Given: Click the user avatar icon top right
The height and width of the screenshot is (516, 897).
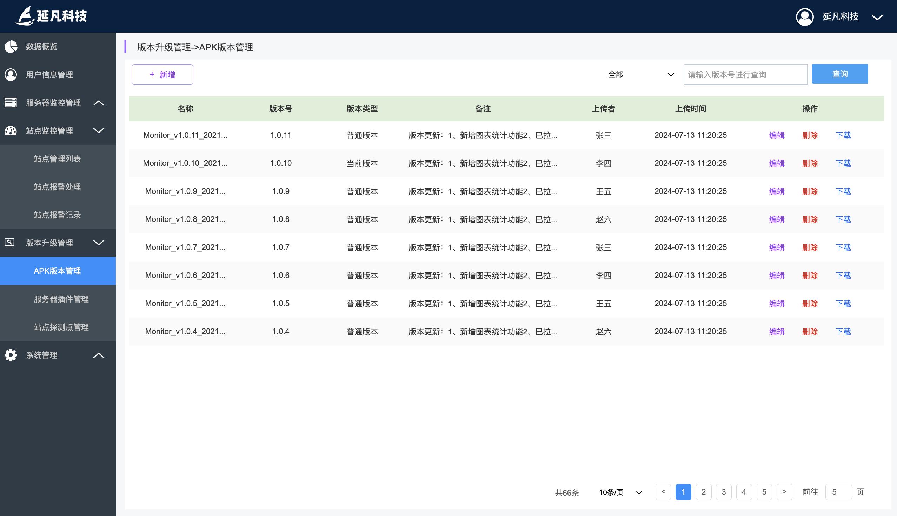Looking at the screenshot, I should [x=805, y=16].
